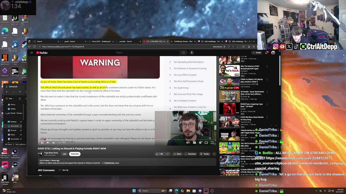Select the first Search browser tab
This screenshot has height=194, width=346.
46,41
